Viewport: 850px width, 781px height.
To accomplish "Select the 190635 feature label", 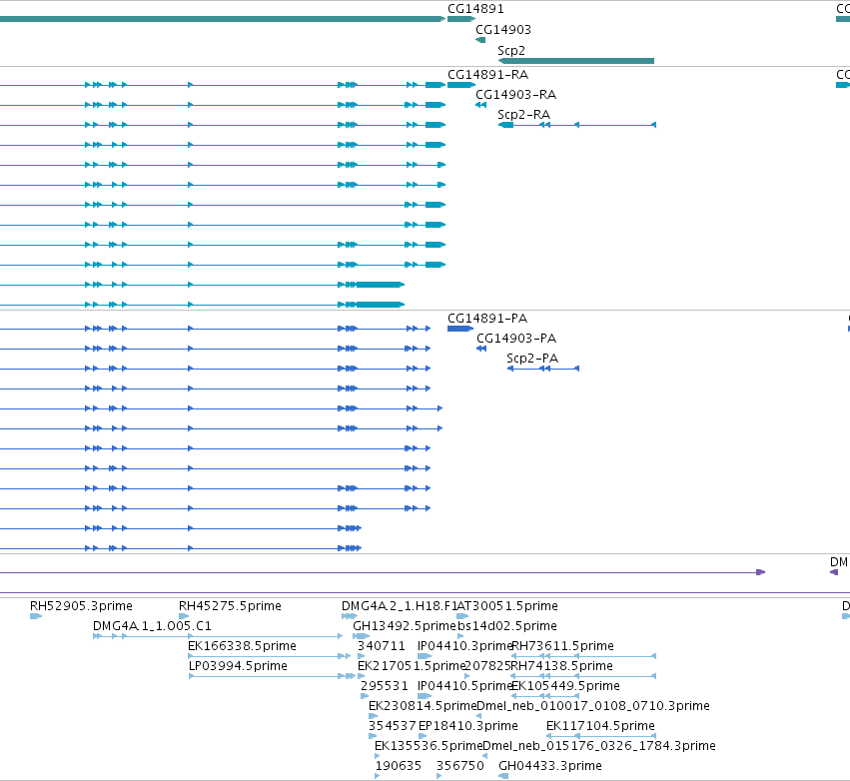I will (x=399, y=766).
